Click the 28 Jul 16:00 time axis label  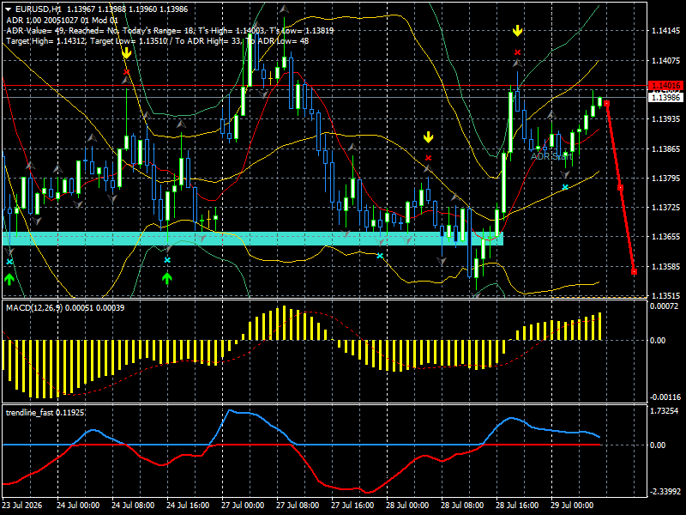tap(517, 506)
